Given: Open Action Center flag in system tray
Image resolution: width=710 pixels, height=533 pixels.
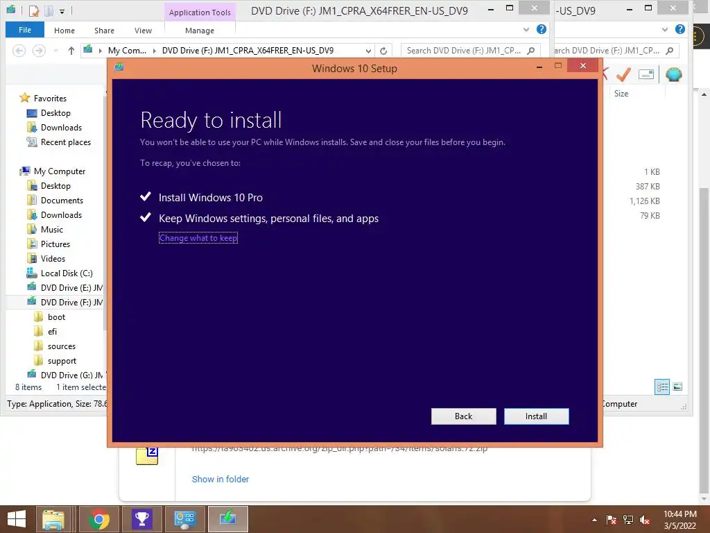Looking at the screenshot, I should (611, 520).
